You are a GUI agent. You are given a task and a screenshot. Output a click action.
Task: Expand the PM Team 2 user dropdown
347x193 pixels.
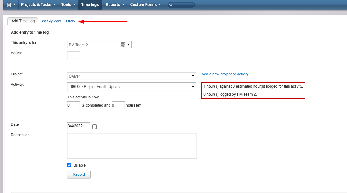pyautogui.click(x=129, y=45)
